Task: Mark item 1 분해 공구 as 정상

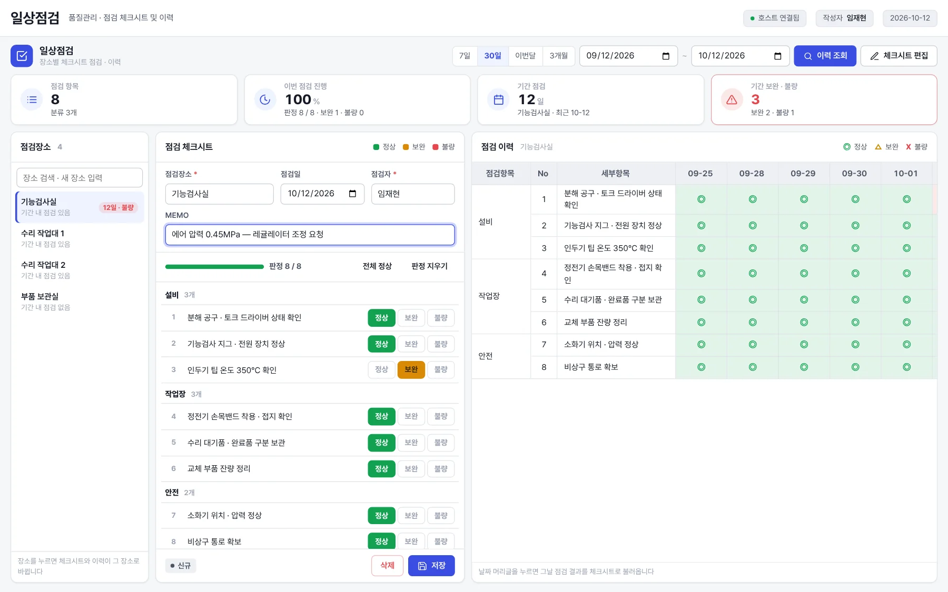Action: pyautogui.click(x=381, y=318)
